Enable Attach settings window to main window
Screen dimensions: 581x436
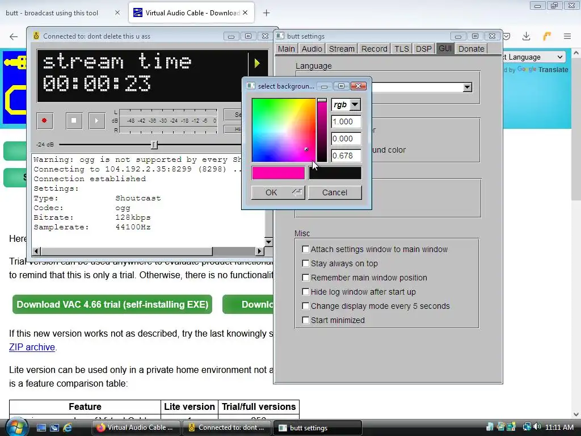point(306,249)
